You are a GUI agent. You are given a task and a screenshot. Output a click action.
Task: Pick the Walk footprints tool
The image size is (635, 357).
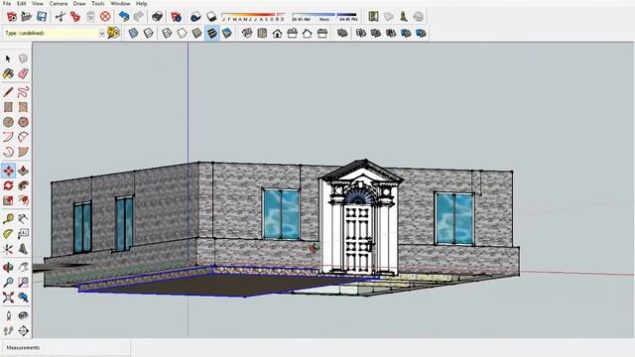pyautogui.click(x=8, y=330)
